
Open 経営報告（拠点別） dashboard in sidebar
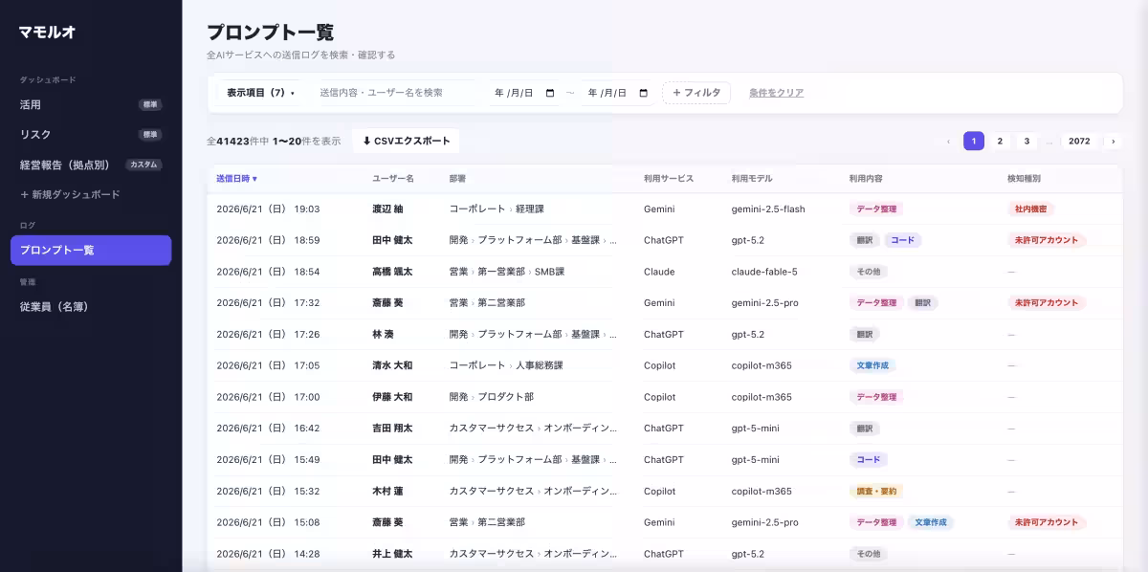click(91, 165)
